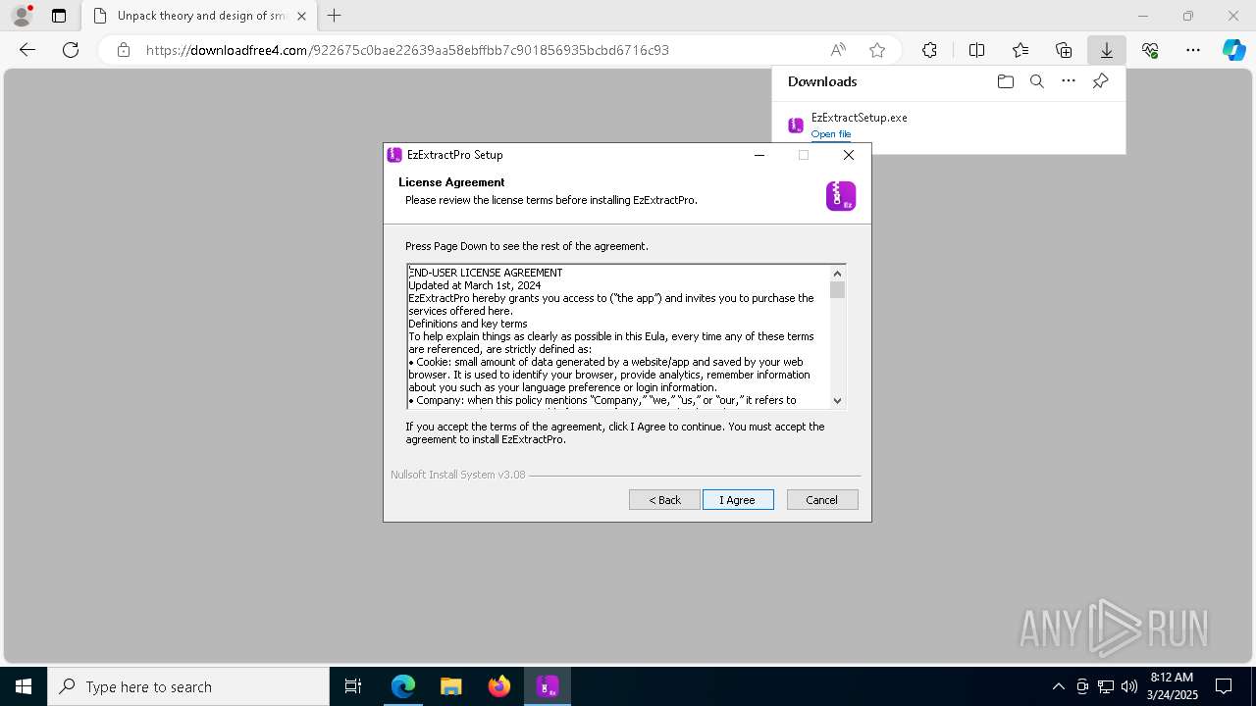Open a new browser tab
The image size is (1256, 706).
(x=335, y=16)
